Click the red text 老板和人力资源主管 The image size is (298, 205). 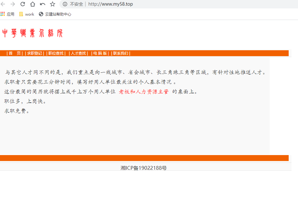[x=144, y=92]
